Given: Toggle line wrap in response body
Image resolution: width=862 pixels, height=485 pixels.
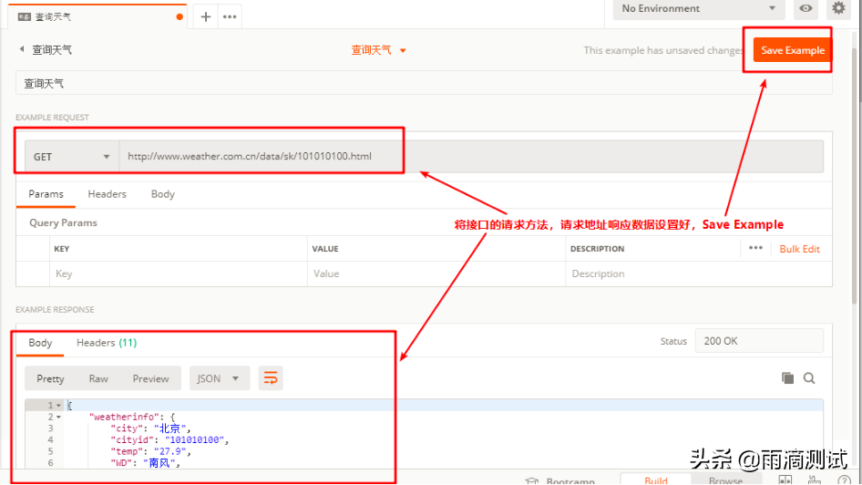Looking at the screenshot, I should tap(271, 378).
